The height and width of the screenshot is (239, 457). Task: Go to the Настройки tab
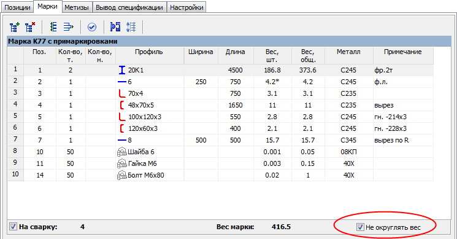(186, 7)
